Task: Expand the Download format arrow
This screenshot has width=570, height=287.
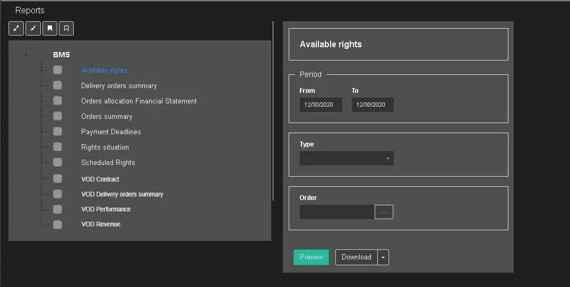Action: click(x=383, y=257)
